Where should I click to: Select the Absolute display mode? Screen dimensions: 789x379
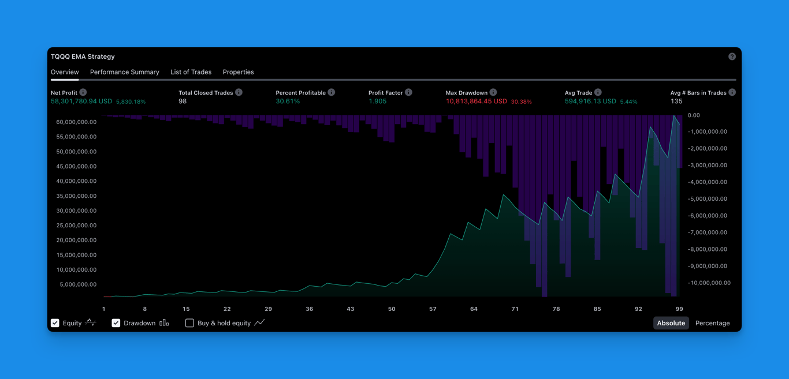click(671, 323)
